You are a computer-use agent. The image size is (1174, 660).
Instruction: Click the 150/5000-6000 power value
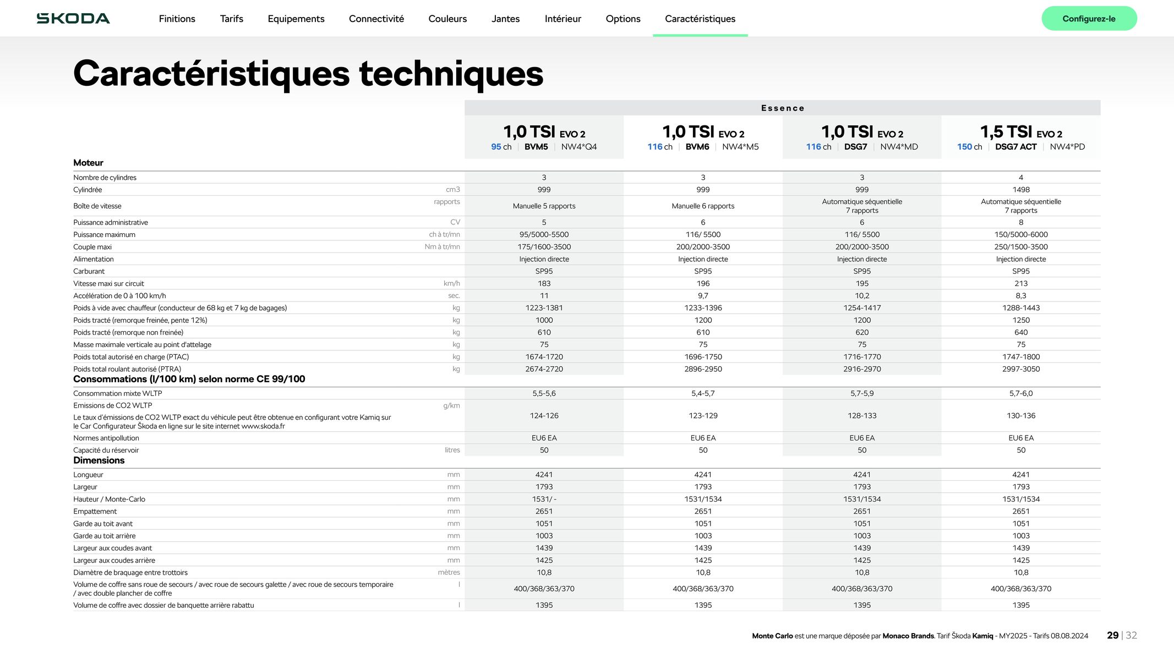(1021, 235)
